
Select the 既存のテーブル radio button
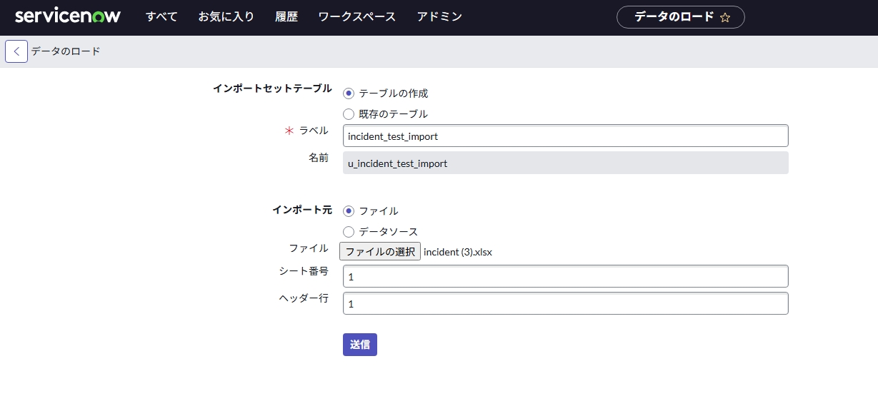point(349,114)
